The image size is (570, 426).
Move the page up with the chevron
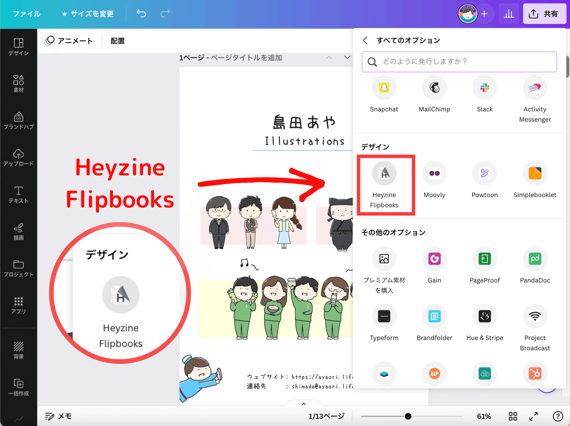pos(329,57)
